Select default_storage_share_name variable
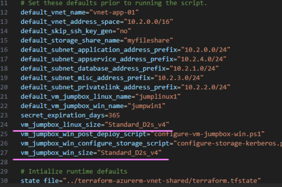 pos(70,40)
